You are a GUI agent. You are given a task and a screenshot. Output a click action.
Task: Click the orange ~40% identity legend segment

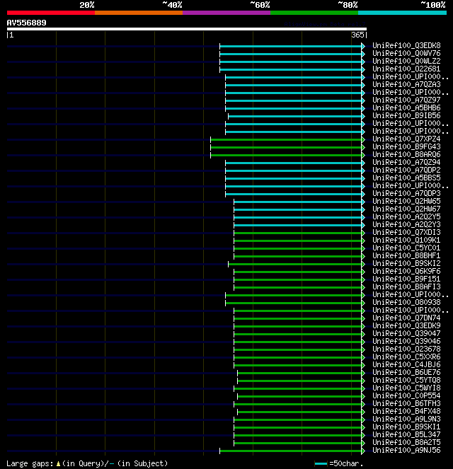[139, 13]
